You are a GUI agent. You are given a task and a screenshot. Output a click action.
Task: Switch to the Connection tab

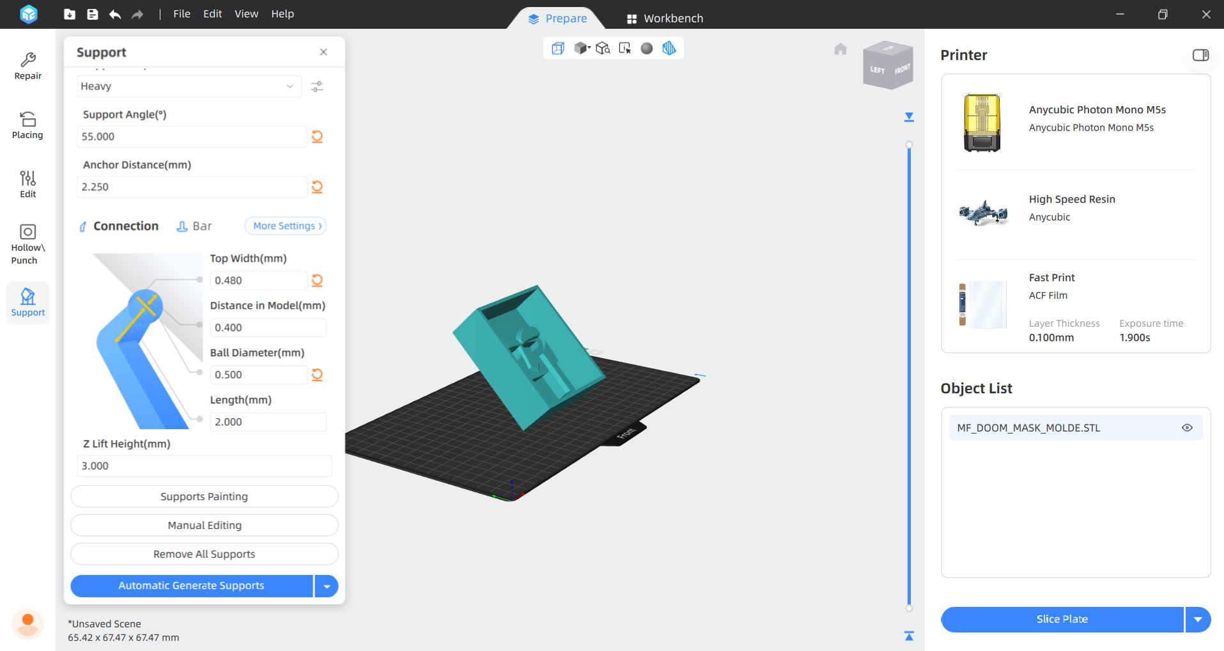point(119,226)
